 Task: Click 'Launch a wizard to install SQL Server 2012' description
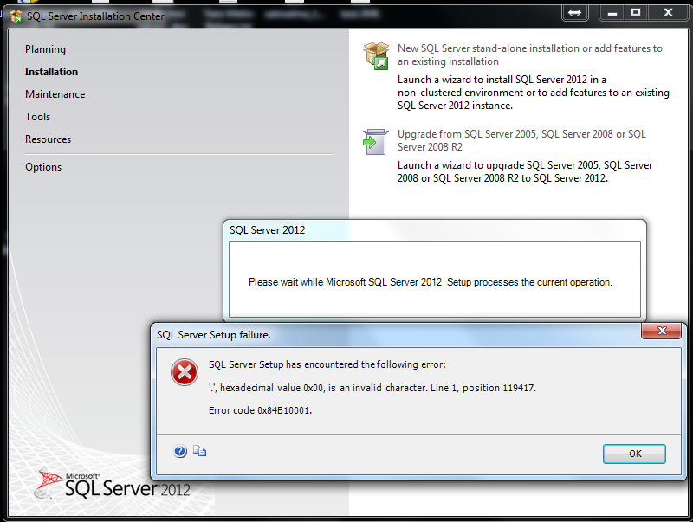(x=533, y=93)
